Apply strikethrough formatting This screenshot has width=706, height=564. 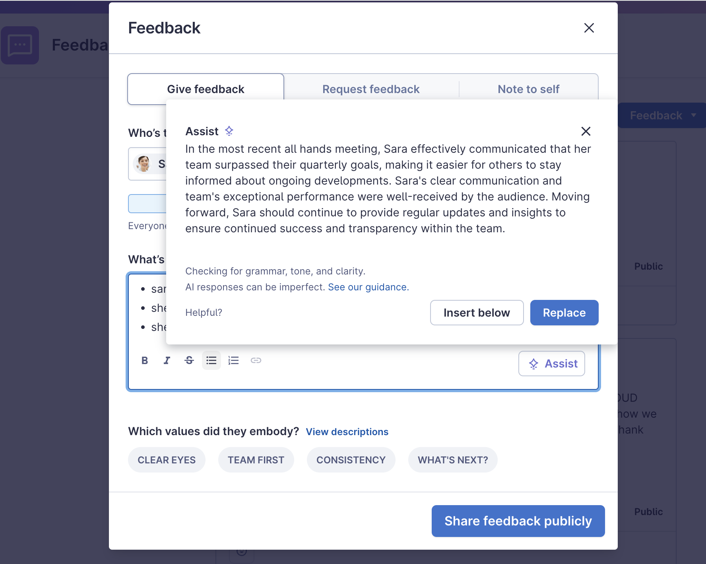point(189,360)
